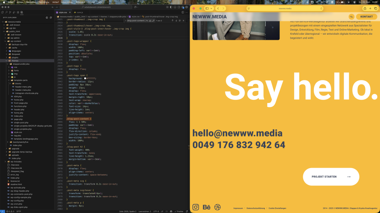This screenshot has width=380, height=213.
Task: Toggle the bottom panel visibility
Action: coord(175,7)
